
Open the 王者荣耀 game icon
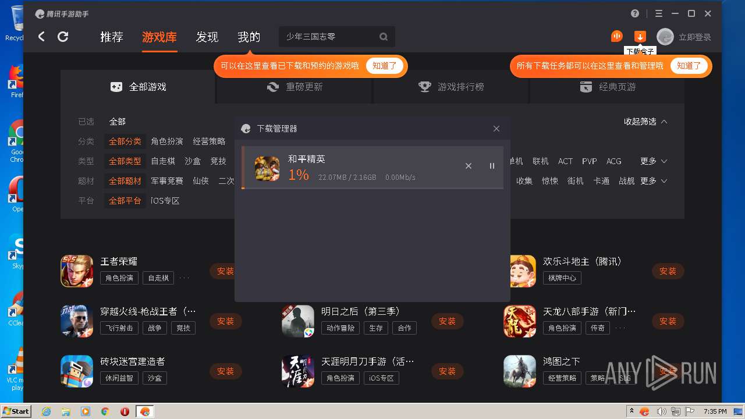click(77, 271)
